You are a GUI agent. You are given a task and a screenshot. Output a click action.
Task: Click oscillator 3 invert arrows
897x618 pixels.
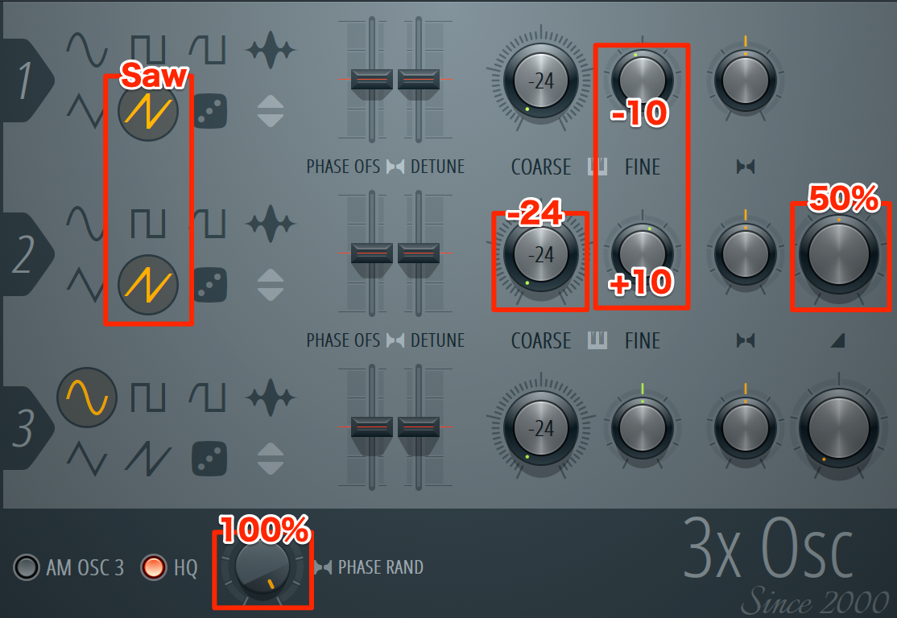pos(271,459)
